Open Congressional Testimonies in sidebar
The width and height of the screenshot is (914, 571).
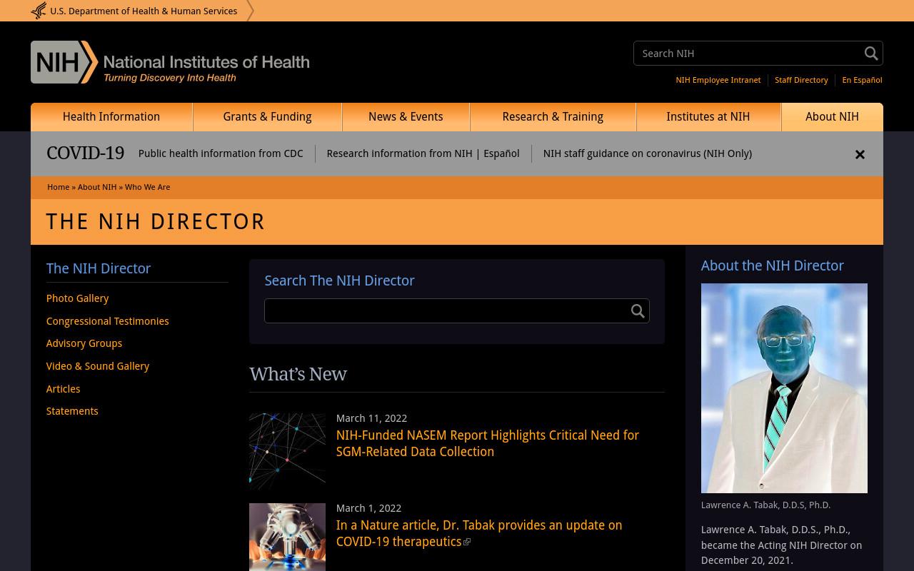click(x=108, y=321)
